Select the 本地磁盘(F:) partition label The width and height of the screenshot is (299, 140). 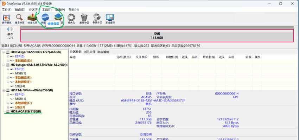(x=23, y=82)
